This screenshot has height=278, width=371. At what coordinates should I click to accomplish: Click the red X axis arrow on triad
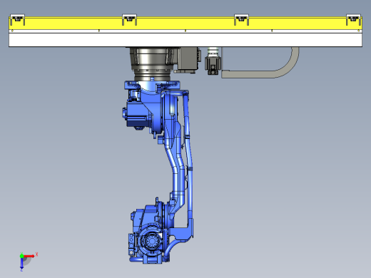click(29, 256)
